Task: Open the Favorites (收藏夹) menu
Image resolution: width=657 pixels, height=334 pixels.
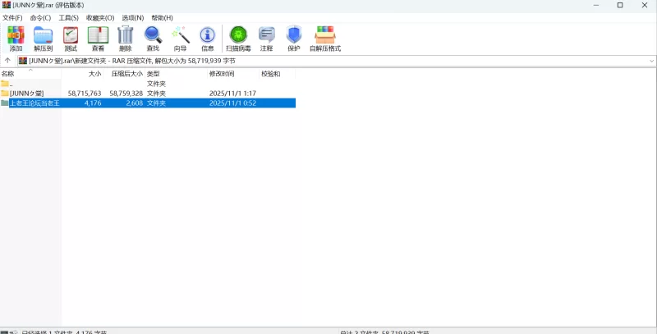Action: (x=100, y=18)
